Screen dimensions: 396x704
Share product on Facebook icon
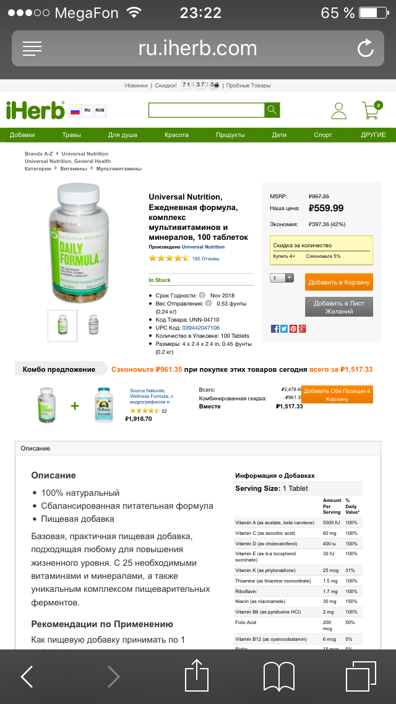275,328
